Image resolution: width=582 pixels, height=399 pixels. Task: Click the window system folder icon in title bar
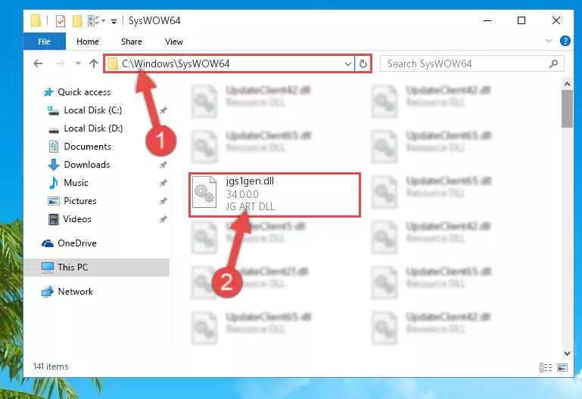point(36,20)
